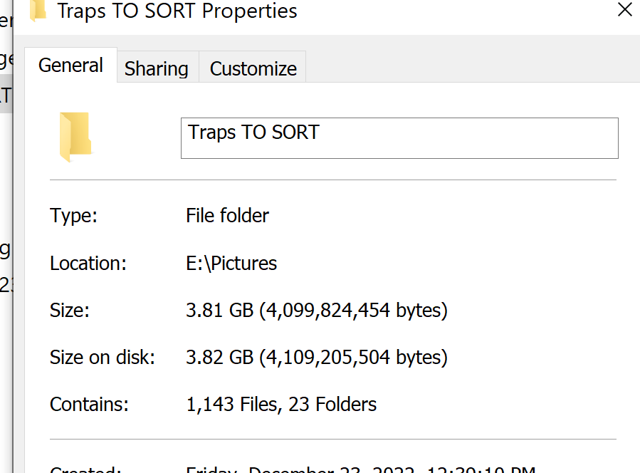Click the Location label
Screen dimensions: 640x473
88,263
